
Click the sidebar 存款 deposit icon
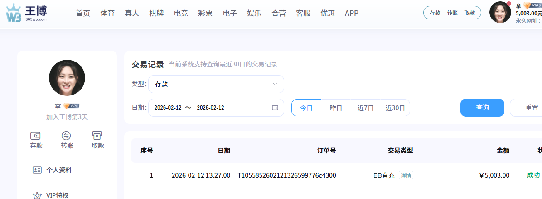pyautogui.click(x=36, y=136)
